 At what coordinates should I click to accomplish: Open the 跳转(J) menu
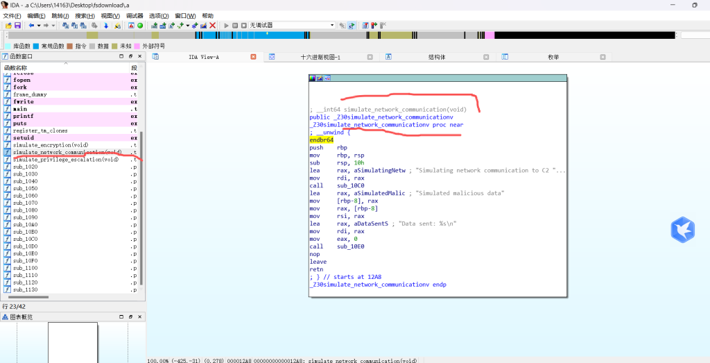tap(60, 15)
